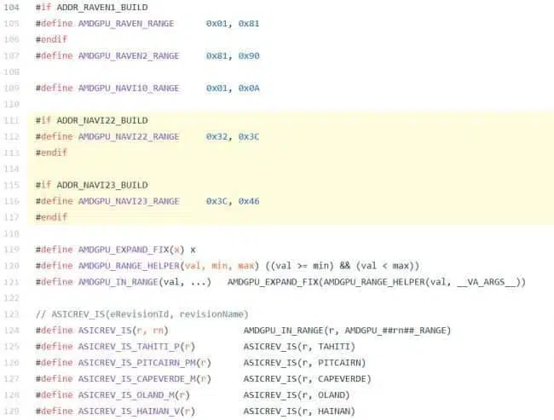Click AMDGPU_RAVEN_RANGE macro name

(x=126, y=24)
